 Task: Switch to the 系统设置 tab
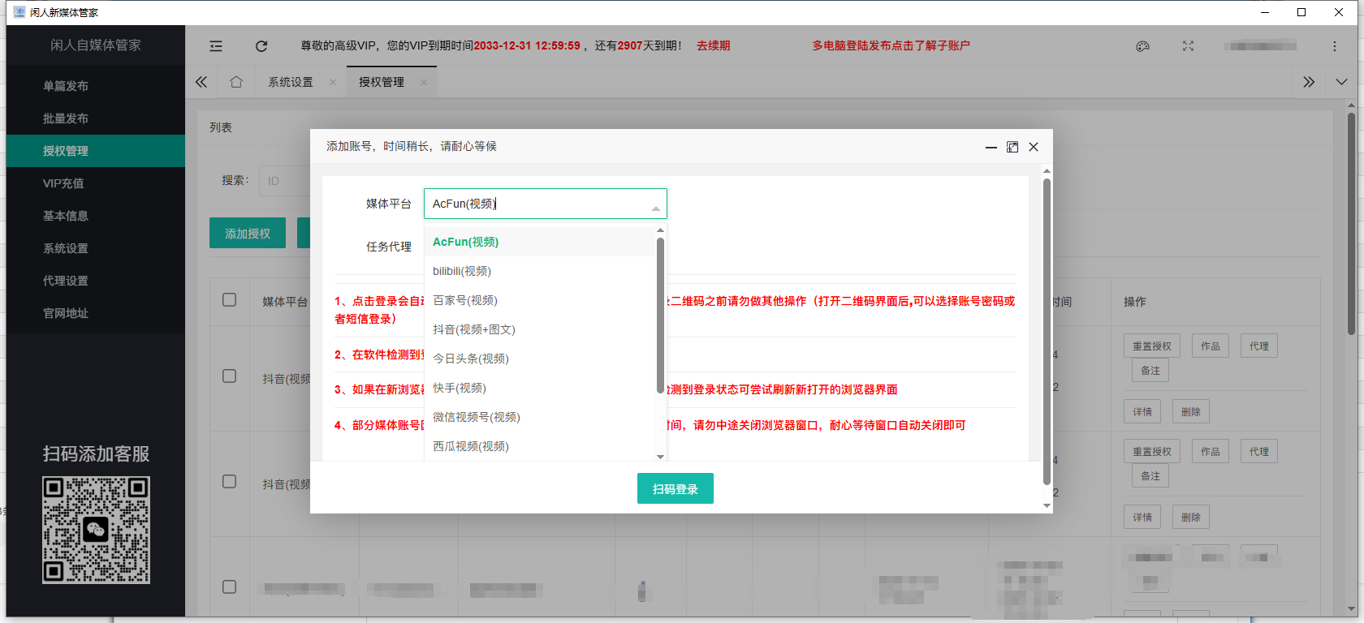click(291, 82)
